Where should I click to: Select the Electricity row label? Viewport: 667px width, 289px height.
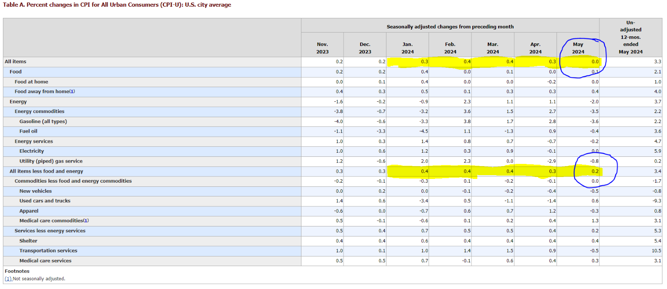(x=31, y=151)
